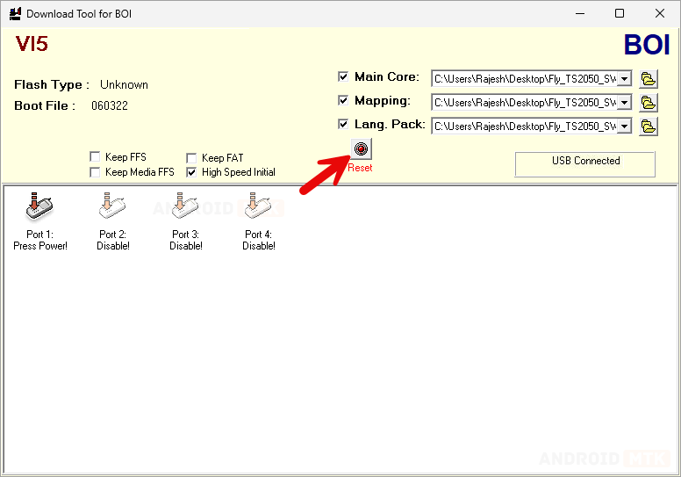Click the USB Connected status button
The width and height of the screenshot is (681, 477).
click(585, 163)
